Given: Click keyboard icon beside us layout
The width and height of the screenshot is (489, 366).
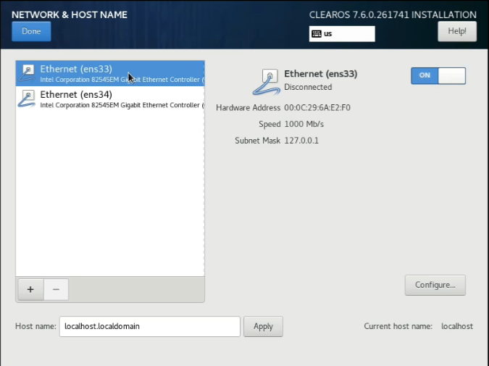Looking at the screenshot, I should [317, 33].
